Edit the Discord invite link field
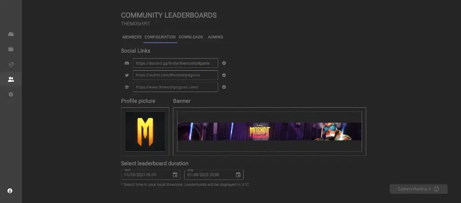The width and height of the screenshot is (461, 203). [175, 63]
